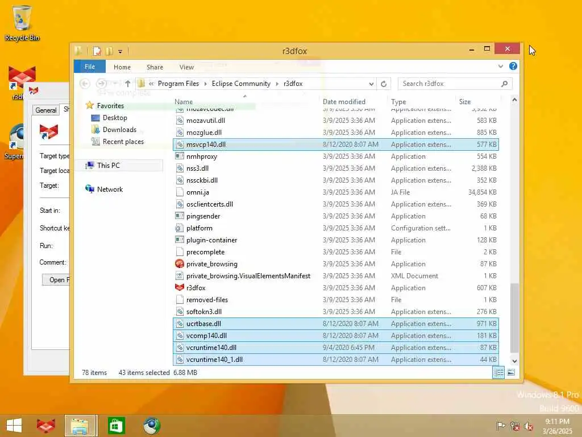Select Desktop in the navigation pane
Screen dimensions: 582x437
115,117
